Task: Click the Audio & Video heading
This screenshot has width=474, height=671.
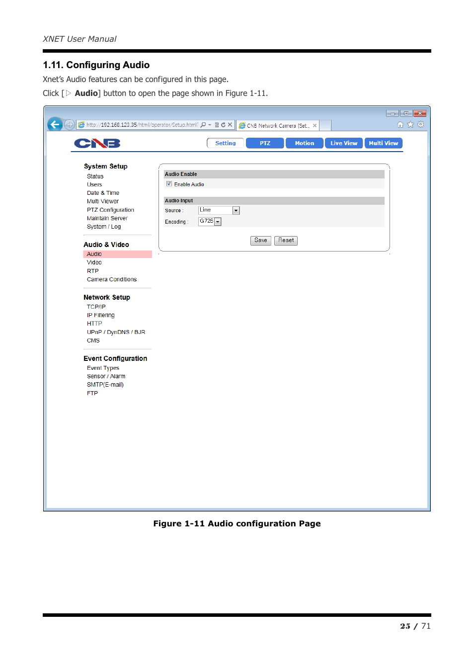Action: point(106,245)
